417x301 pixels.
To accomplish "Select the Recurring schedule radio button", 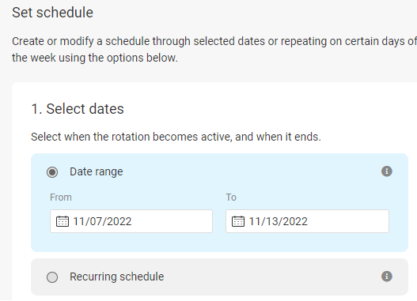I will tap(52, 277).
